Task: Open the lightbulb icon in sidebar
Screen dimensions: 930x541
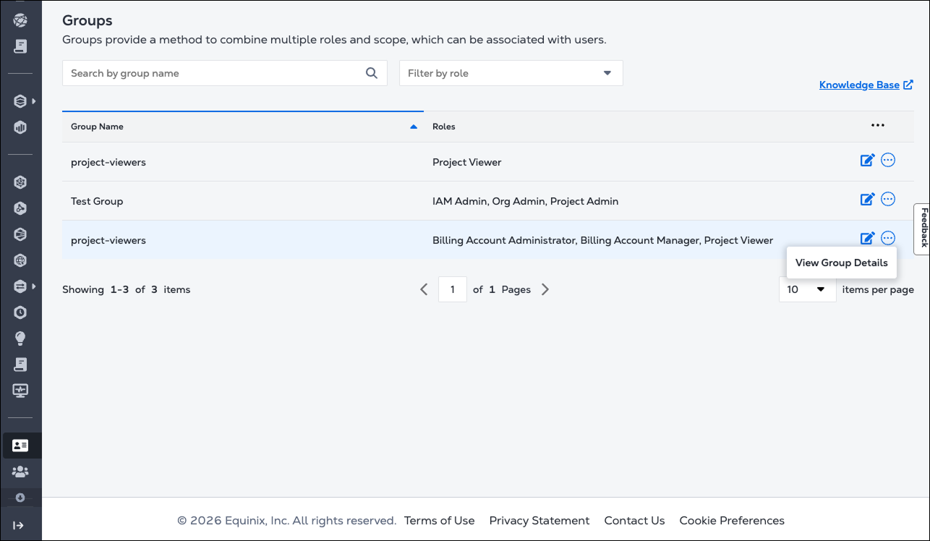Action: (x=20, y=338)
